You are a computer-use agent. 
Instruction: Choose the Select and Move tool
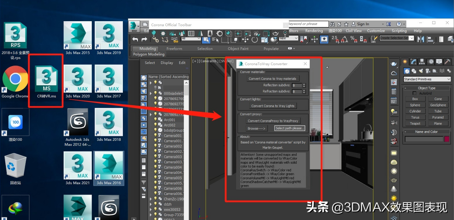(x=245, y=39)
